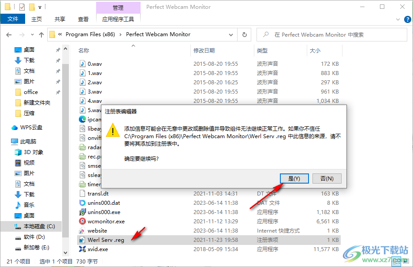Click Program Files (x86) in address path
The image size is (413, 267).
(90, 34)
